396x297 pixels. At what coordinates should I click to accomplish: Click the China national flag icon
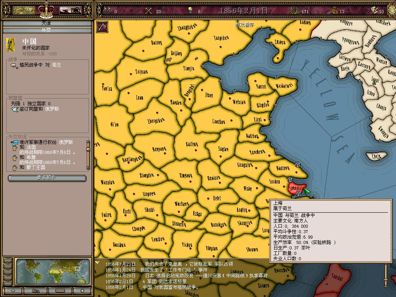pos(10,44)
